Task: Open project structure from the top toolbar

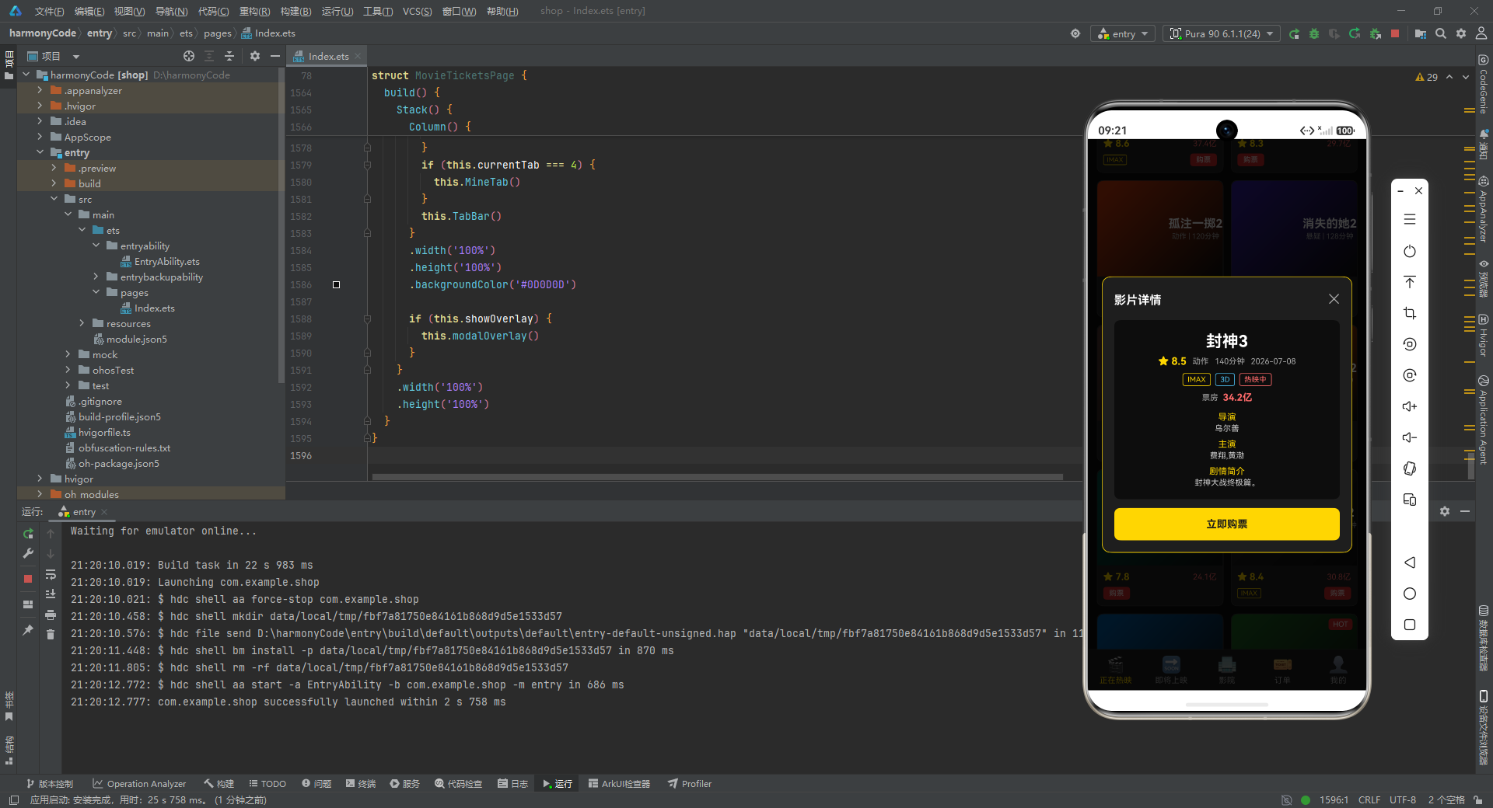Action: pyautogui.click(x=1421, y=34)
